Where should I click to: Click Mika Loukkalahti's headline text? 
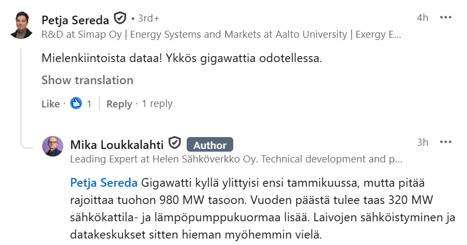tap(236, 160)
